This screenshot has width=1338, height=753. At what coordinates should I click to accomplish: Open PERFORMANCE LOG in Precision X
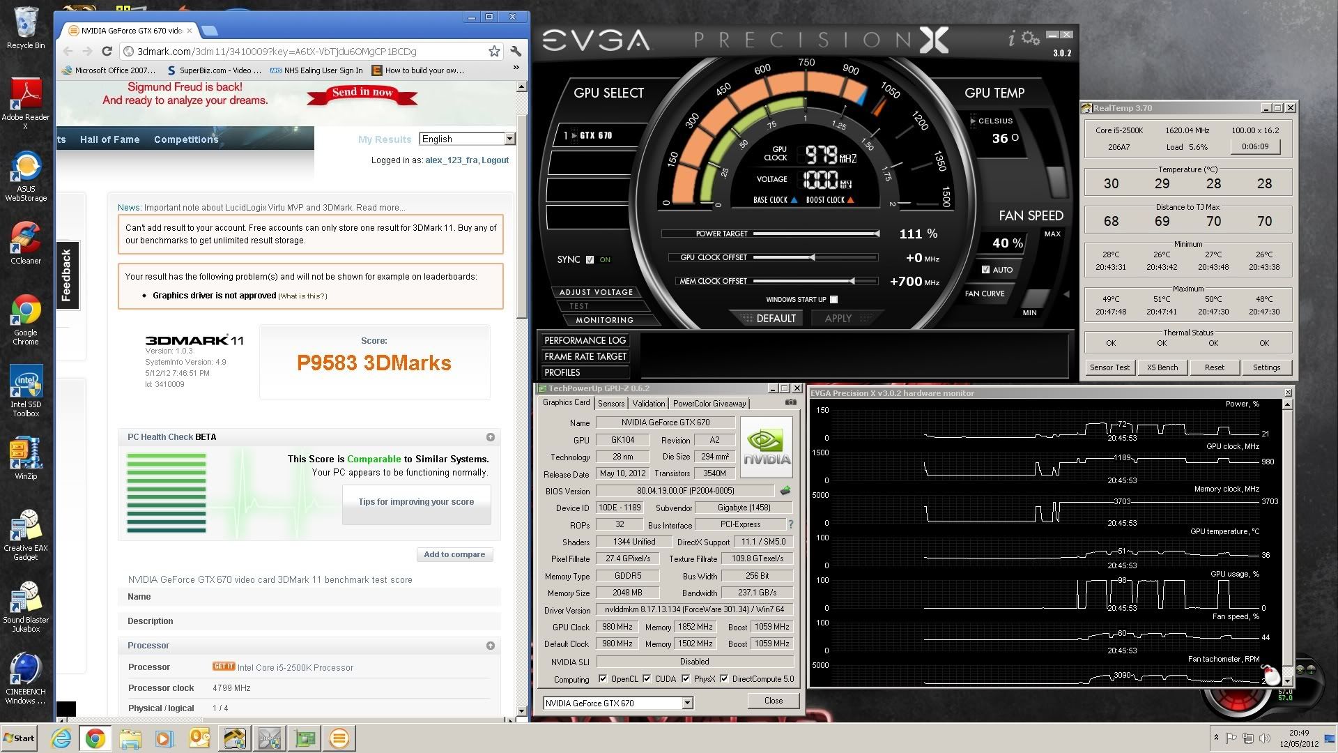coord(585,340)
